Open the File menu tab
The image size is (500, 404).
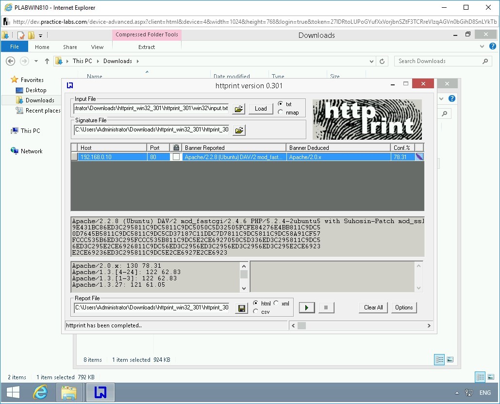15,47
